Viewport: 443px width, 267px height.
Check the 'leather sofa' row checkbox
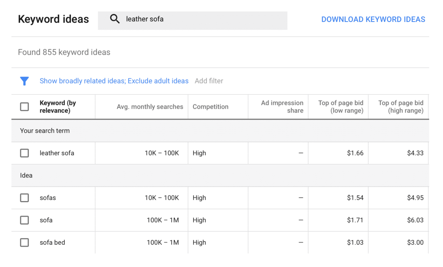[x=25, y=153]
